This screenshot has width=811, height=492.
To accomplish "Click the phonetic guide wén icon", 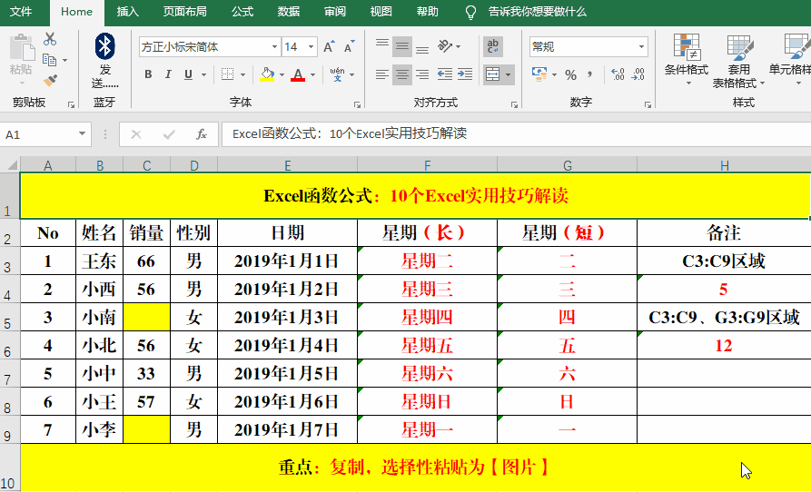I will point(337,74).
